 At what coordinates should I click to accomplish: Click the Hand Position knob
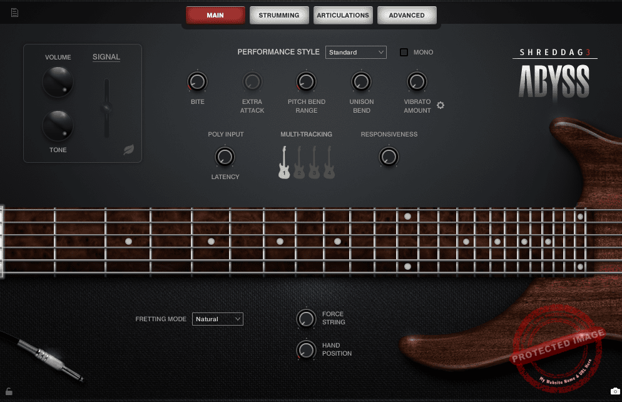[306, 349]
